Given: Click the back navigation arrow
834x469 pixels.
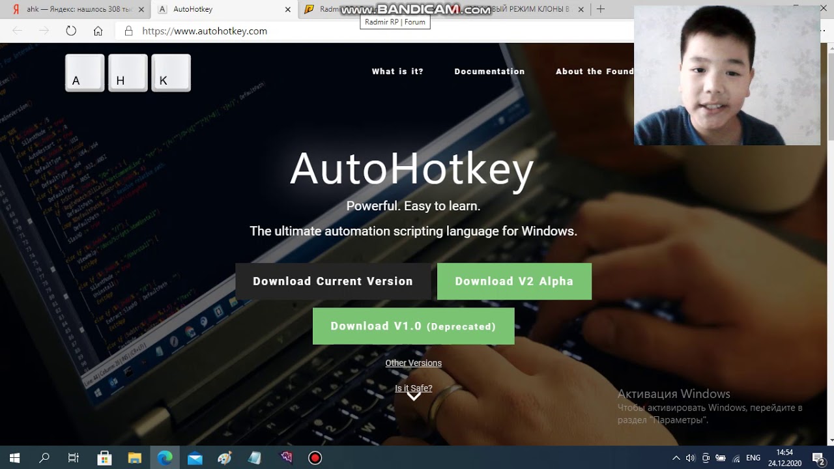Looking at the screenshot, I should pos(18,31).
